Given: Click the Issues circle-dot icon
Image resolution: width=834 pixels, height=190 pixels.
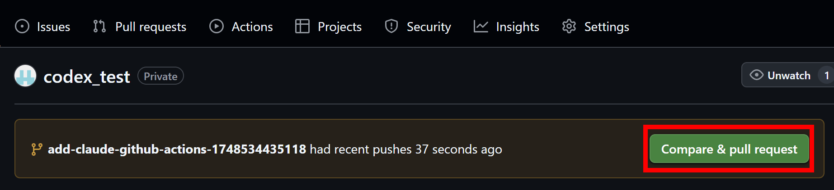Looking at the screenshot, I should 22,27.
